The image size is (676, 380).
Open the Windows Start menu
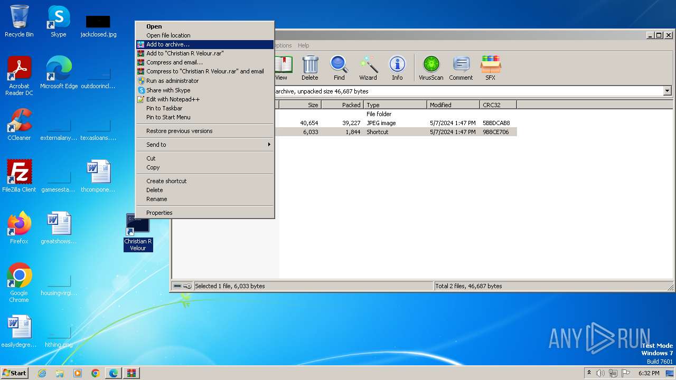15,373
